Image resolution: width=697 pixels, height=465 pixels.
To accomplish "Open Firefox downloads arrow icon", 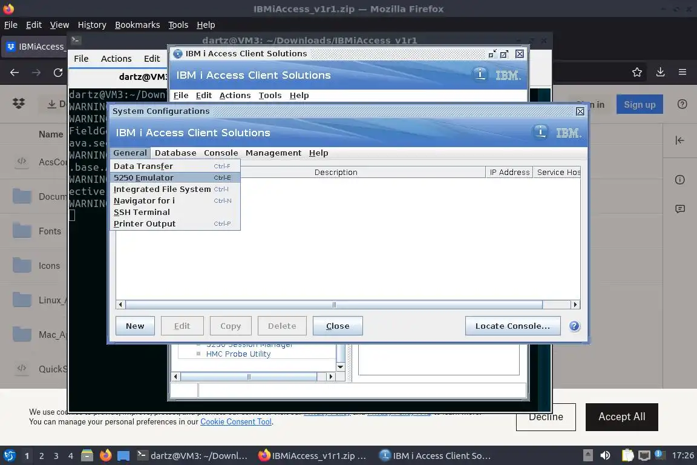I will (x=660, y=72).
